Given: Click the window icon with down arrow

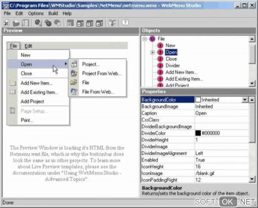Looking at the screenshot, I should (x=99, y=23).
